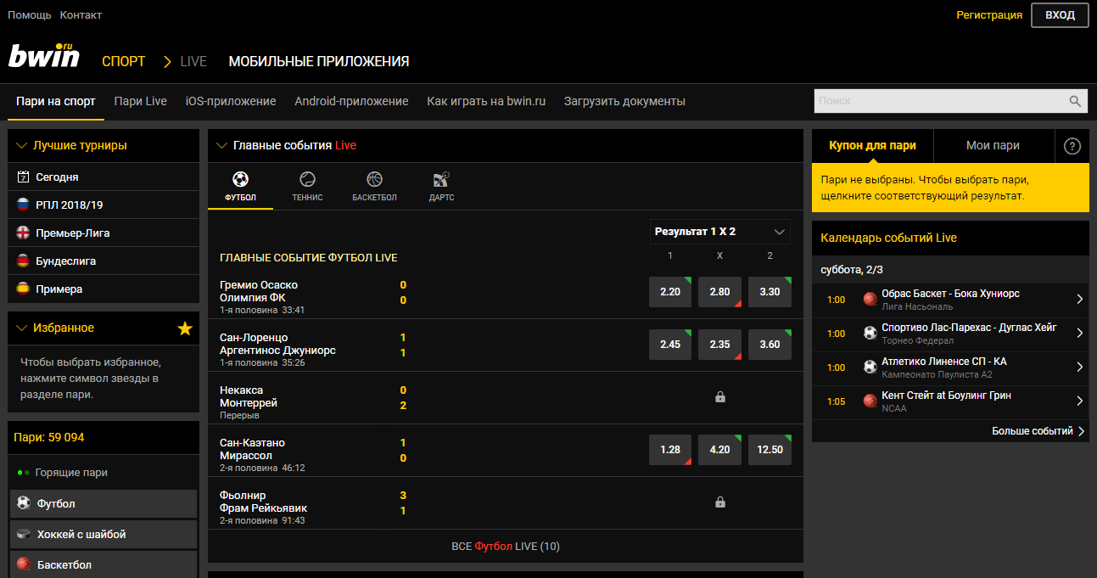
Task: Click lock icon on Некакса - Монтеррей row
Action: 719,396
